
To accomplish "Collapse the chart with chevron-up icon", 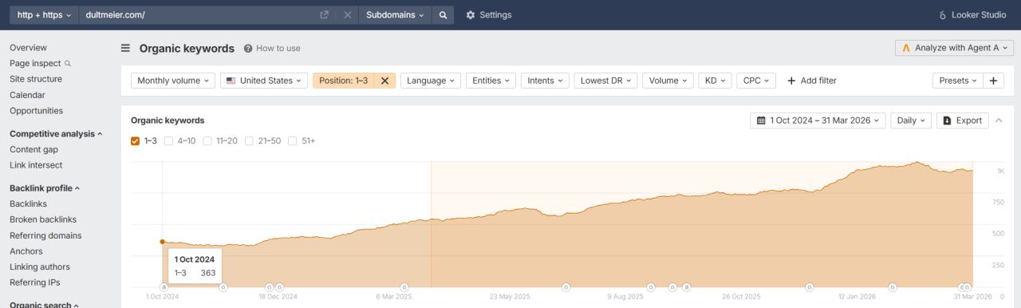I will click(999, 120).
